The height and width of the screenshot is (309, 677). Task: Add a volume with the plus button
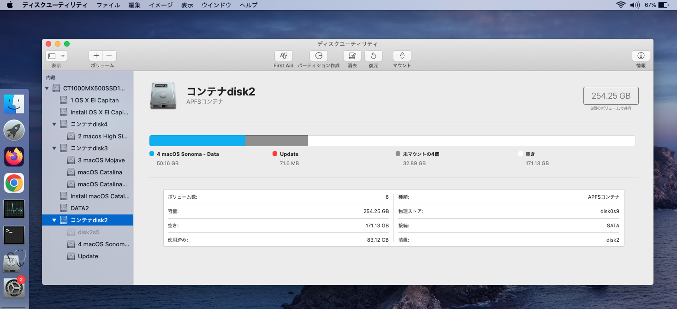pos(96,56)
